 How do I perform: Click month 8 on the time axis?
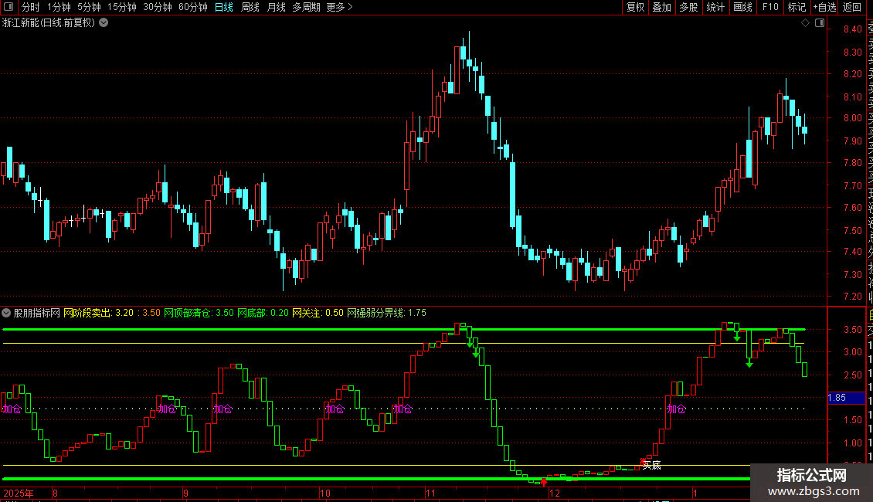pyautogui.click(x=55, y=493)
